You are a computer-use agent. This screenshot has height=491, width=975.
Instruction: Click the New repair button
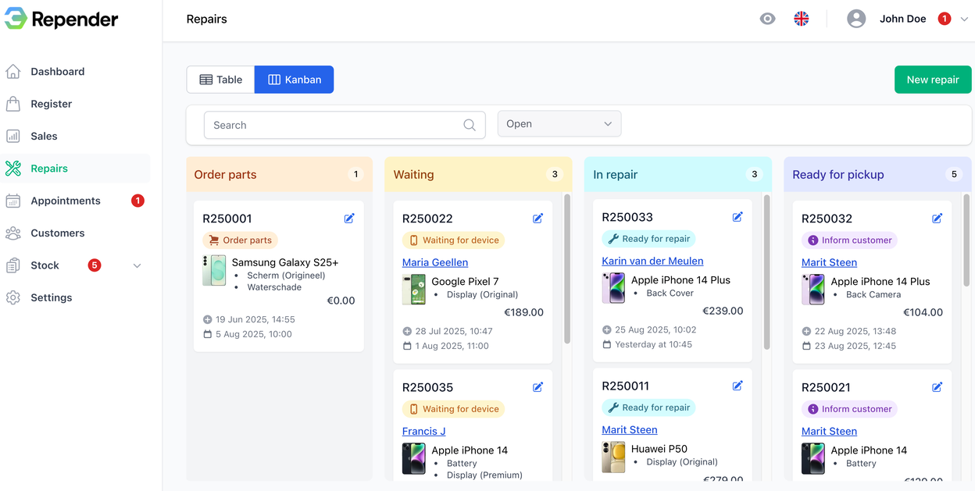(932, 79)
